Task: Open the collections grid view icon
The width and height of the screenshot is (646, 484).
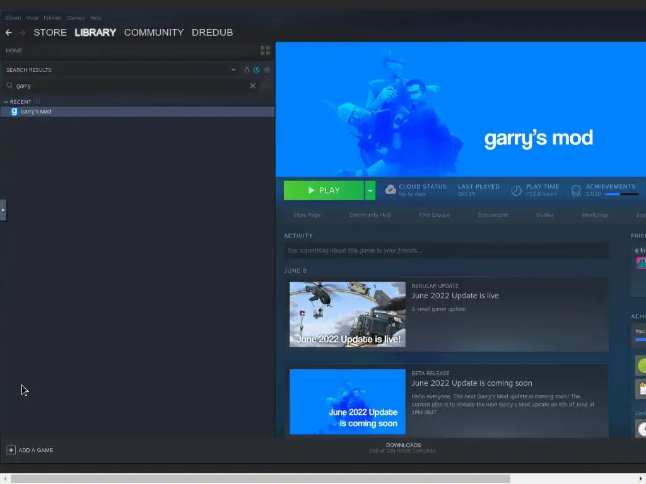Action: [266, 50]
